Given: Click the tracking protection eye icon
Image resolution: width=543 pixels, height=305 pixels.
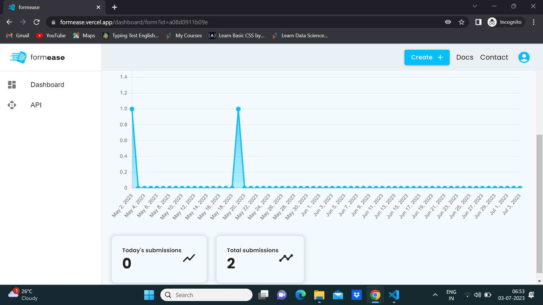Looking at the screenshot, I should click(448, 22).
